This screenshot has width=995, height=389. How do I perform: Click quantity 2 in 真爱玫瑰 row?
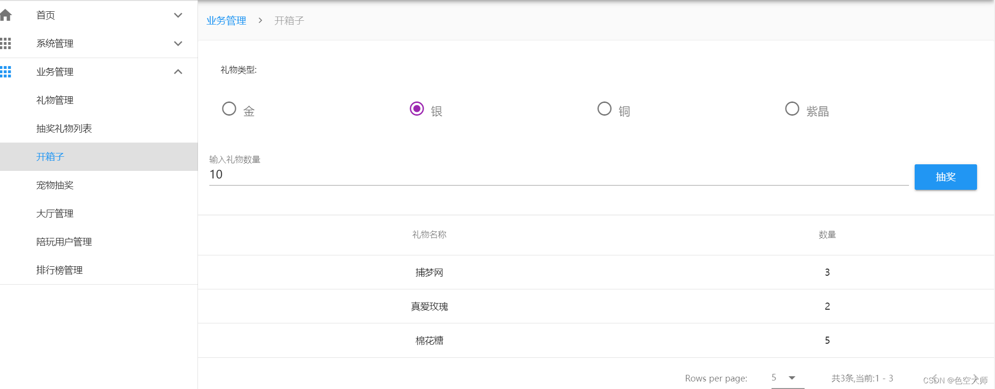click(827, 306)
